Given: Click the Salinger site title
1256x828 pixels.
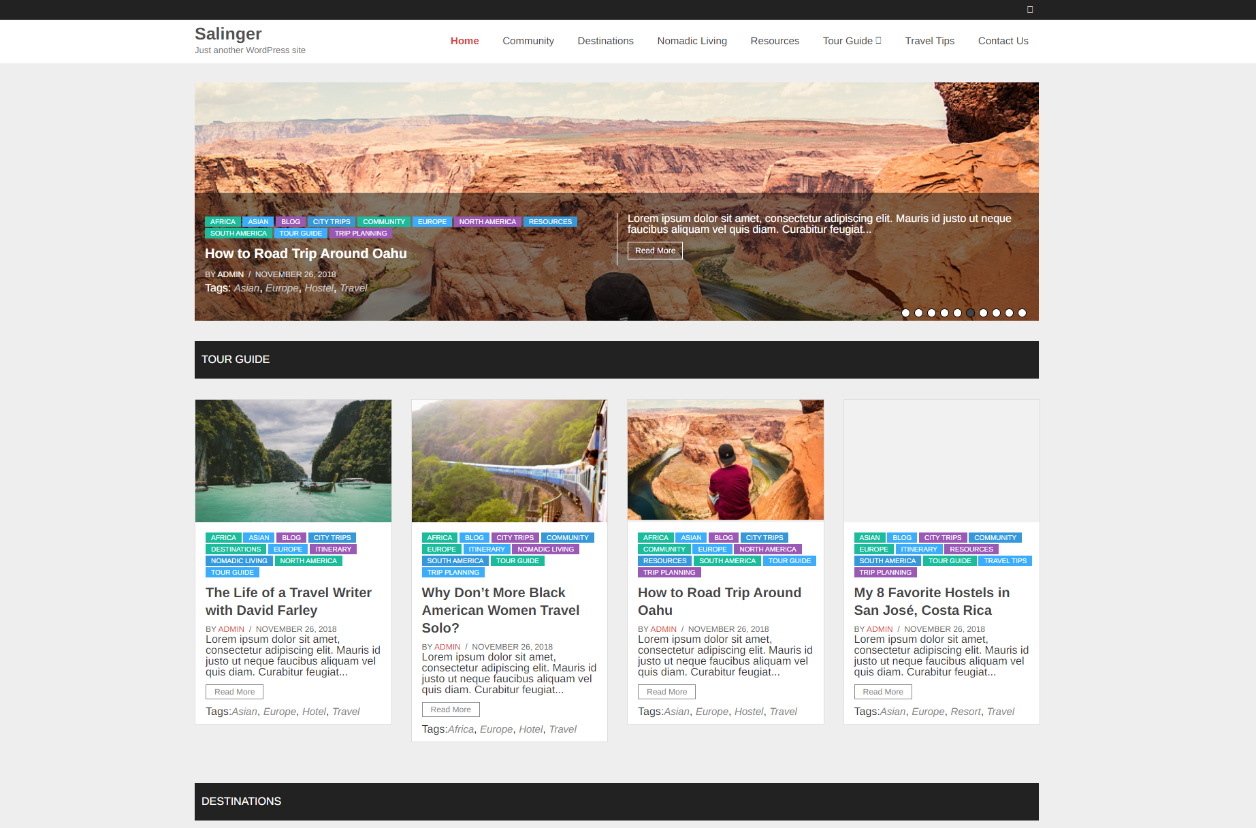Looking at the screenshot, I should 228,34.
